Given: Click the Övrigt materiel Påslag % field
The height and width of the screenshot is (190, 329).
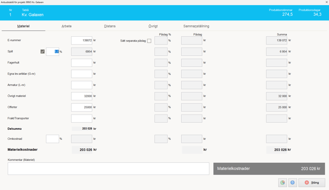Looking at the screenshot, I should coord(161,96).
